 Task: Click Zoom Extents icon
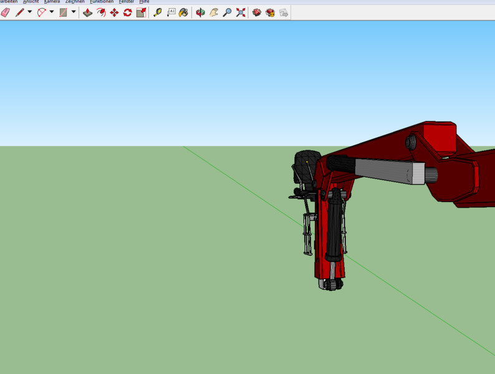[x=241, y=12]
